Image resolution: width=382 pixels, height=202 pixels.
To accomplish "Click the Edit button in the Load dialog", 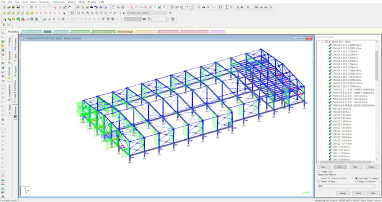I will [356, 167].
